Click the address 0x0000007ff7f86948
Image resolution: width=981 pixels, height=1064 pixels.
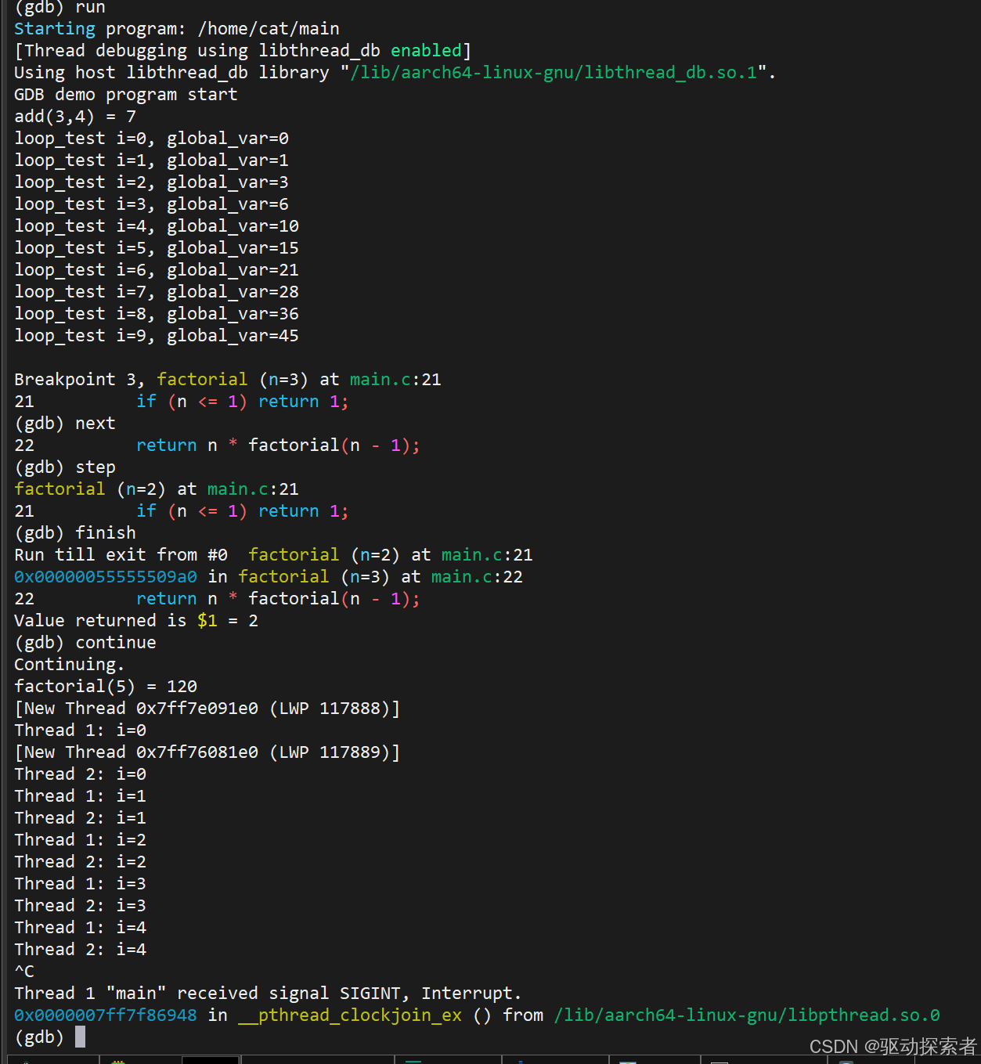pyautogui.click(x=106, y=1015)
